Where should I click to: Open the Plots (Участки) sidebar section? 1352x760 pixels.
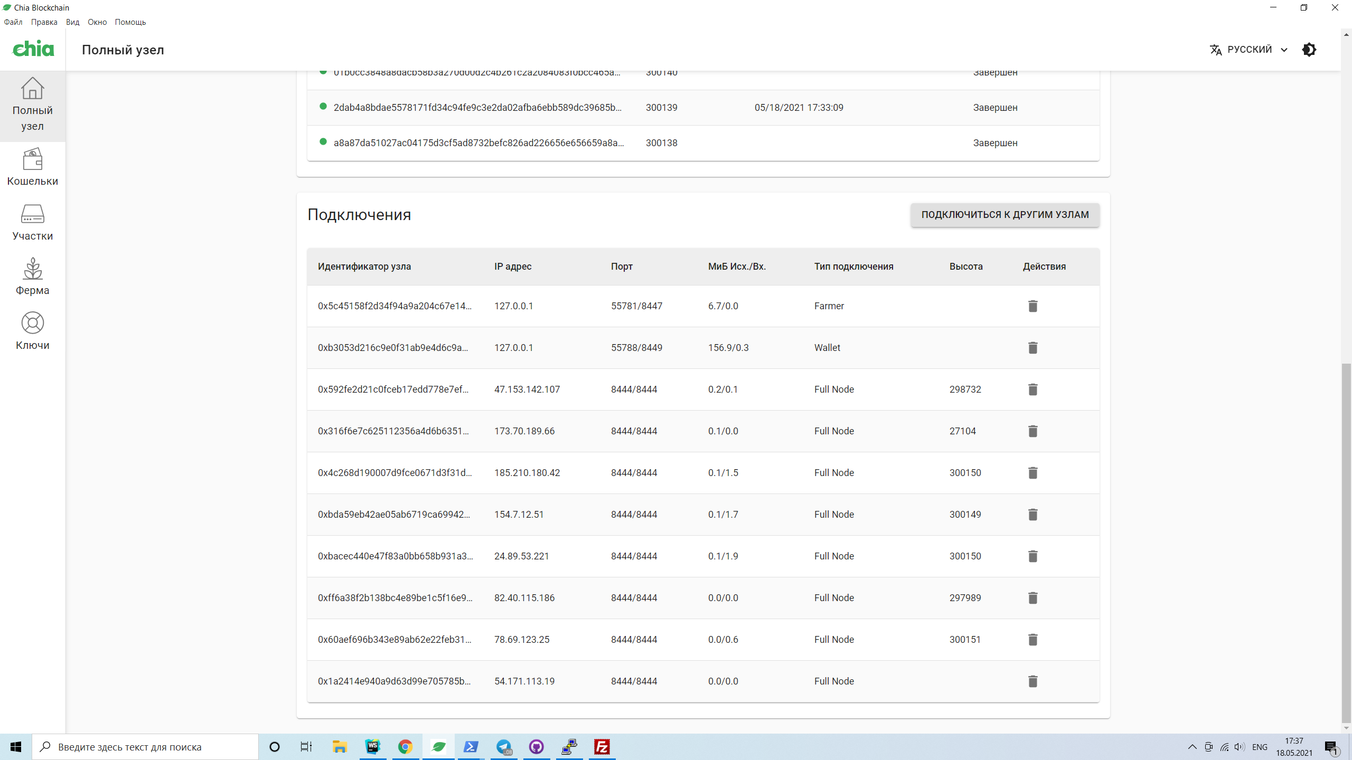click(x=33, y=222)
